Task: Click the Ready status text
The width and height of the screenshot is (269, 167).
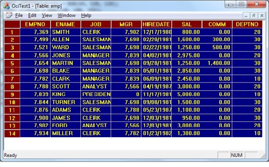Action: point(11,155)
